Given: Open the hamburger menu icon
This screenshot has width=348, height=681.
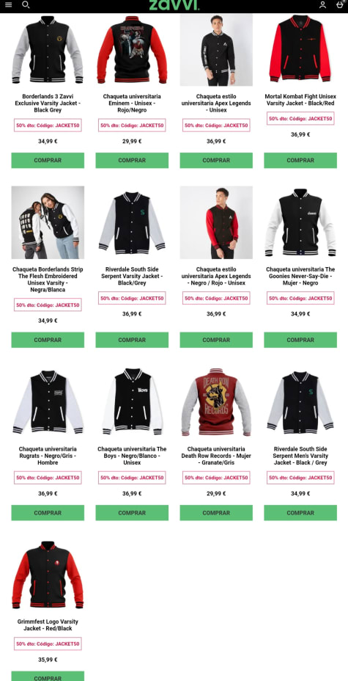Looking at the screenshot, I should pos(8,5).
